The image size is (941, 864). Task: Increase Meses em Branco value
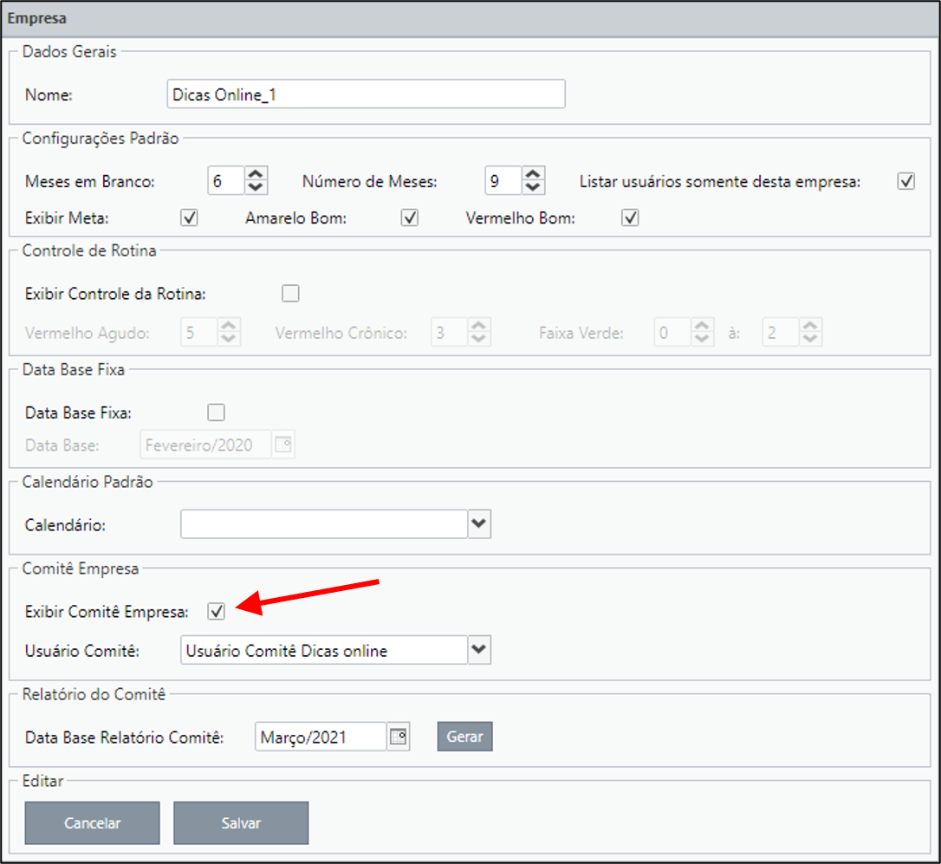coord(256,173)
